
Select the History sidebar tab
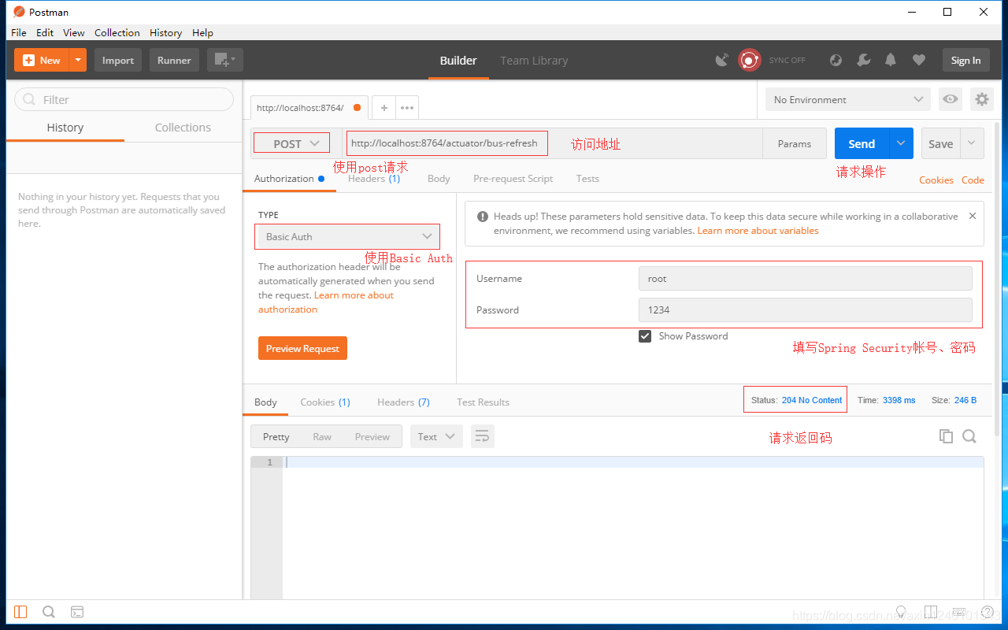65,128
